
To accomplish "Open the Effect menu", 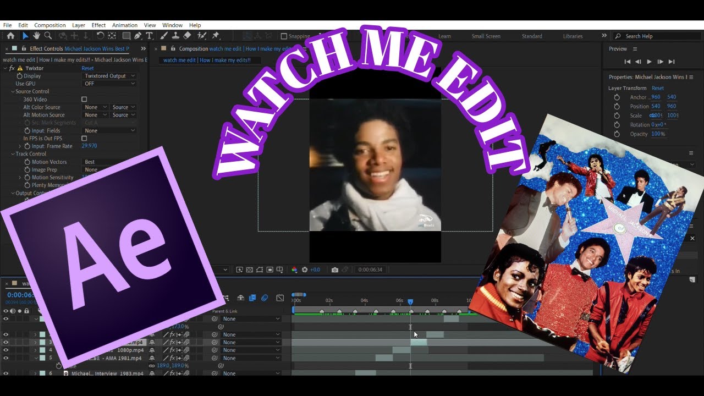I will 98,25.
